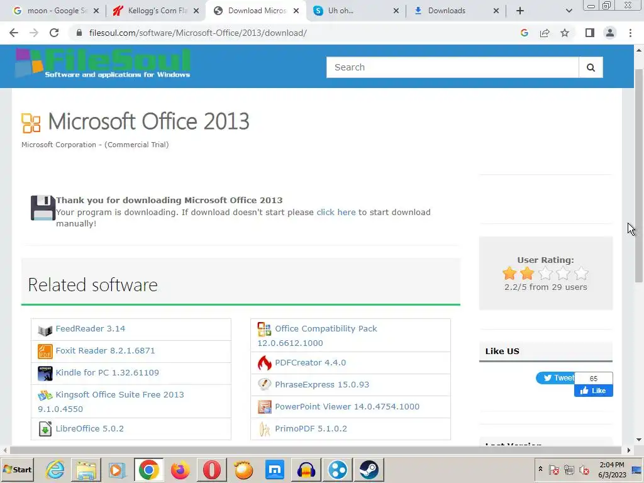Click the vertical page scrollbar thumb
644x483 pixels.
639,176
